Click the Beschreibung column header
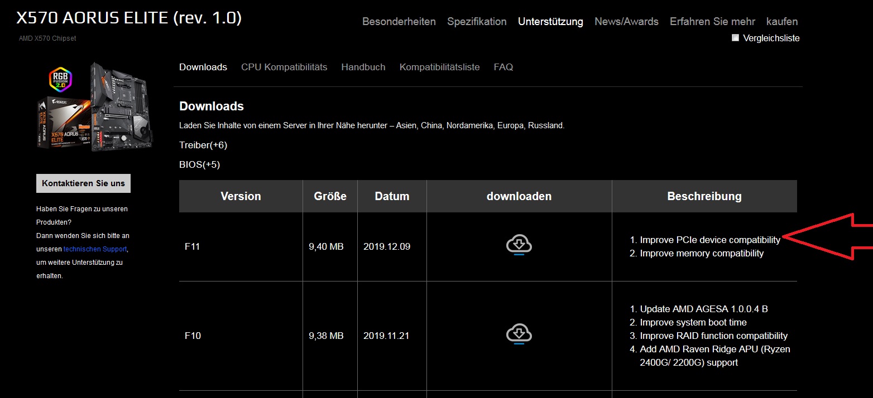Viewport: 873px width, 398px height. (704, 196)
